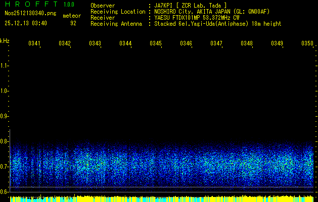Click the kHz axis unit label
This screenshot has height=202, width=318.
pos(5,40)
